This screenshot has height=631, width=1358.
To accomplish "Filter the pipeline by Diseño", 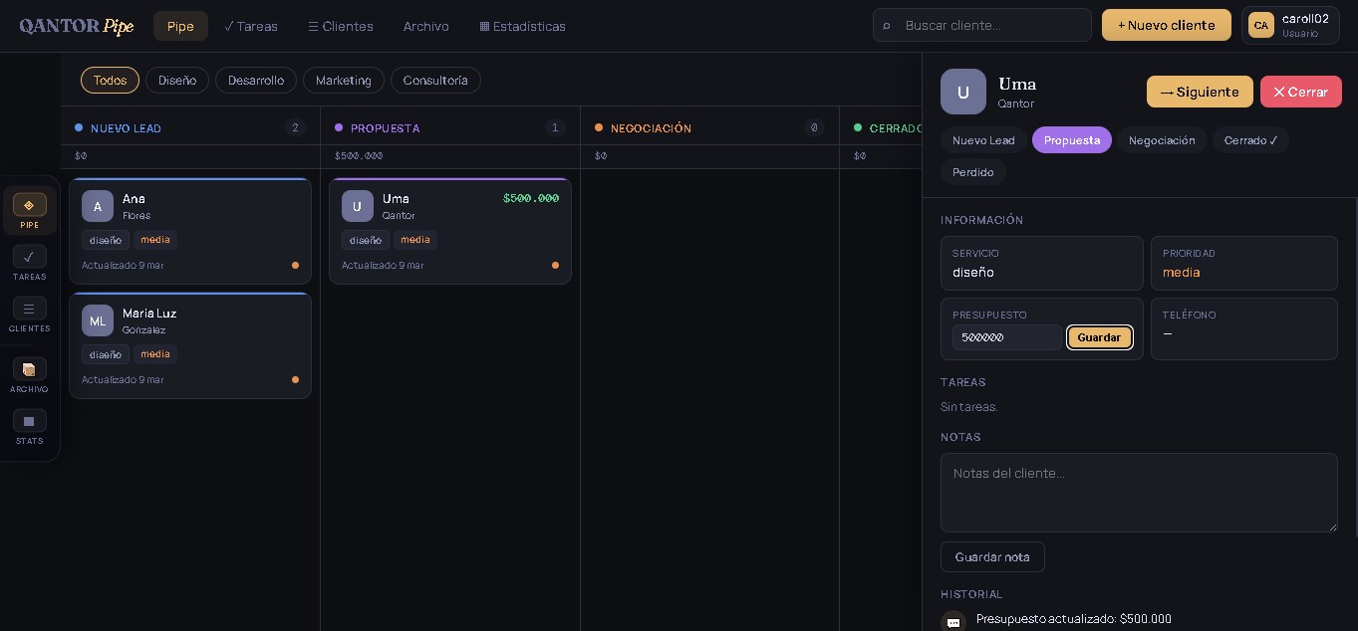I will click(177, 80).
